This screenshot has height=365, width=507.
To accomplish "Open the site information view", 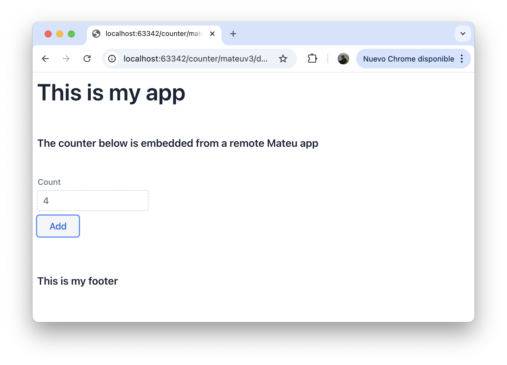I will (x=112, y=59).
